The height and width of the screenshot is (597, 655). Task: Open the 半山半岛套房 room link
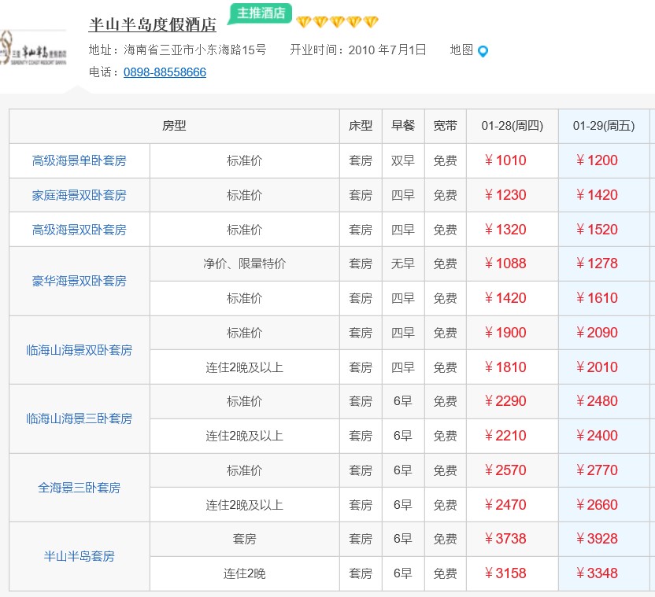[79, 556]
